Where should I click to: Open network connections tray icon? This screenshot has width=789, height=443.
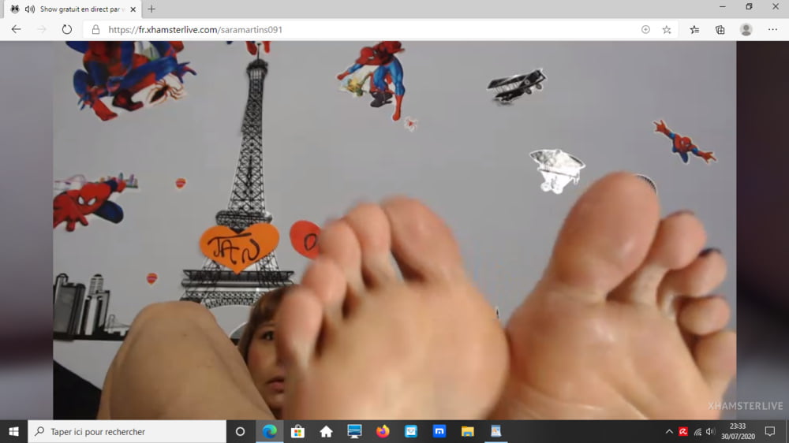(x=697, y=431)
